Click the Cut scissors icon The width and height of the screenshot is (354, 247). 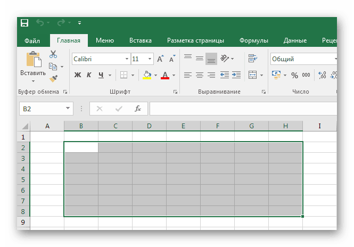point(53,54)
